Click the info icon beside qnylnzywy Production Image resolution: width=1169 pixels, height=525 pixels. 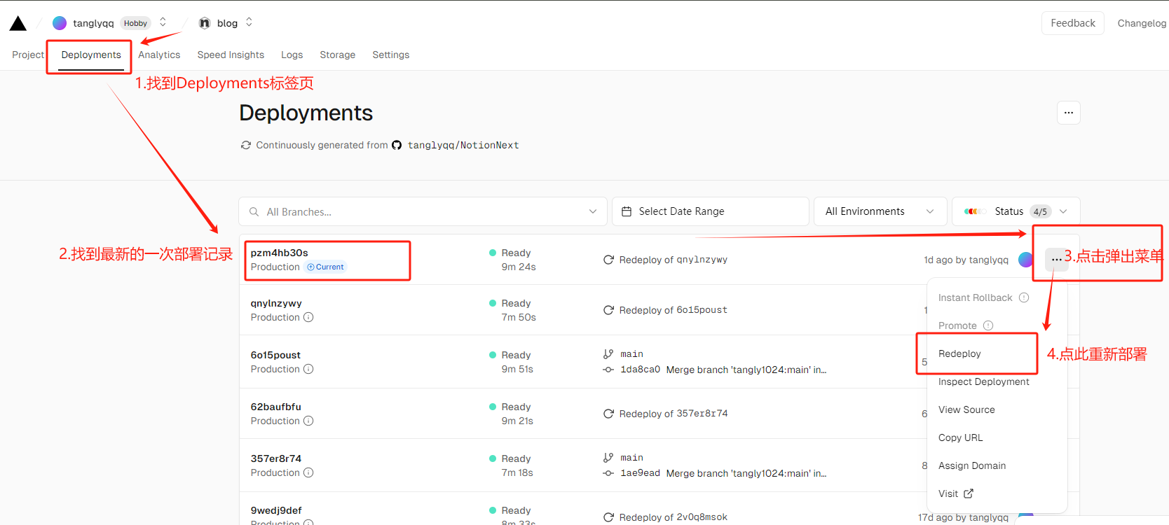[x=308, y=317]
